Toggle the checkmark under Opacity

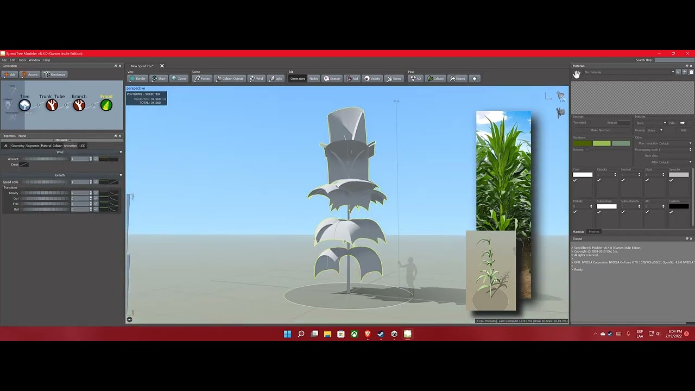point(599,181)
